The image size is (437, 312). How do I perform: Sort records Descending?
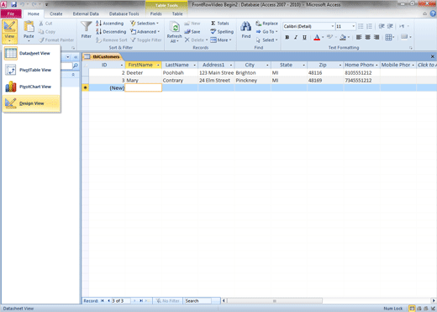pyautogui.click(x=111, y=32)
